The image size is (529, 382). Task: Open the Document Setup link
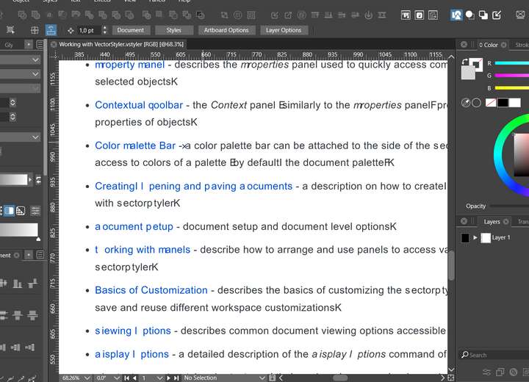pos(134,226)
